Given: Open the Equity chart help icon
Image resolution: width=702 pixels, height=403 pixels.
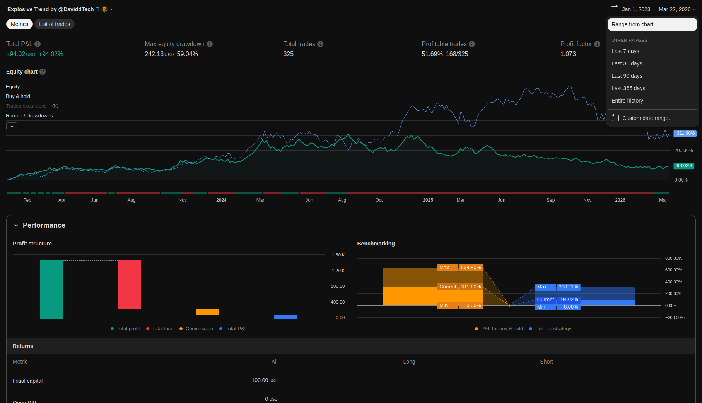Looking at the screenshot, I should pyautogui.click(x=43, y=72).
